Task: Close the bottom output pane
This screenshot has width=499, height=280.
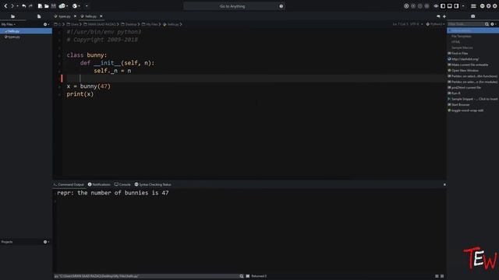Action: [444, 184]
